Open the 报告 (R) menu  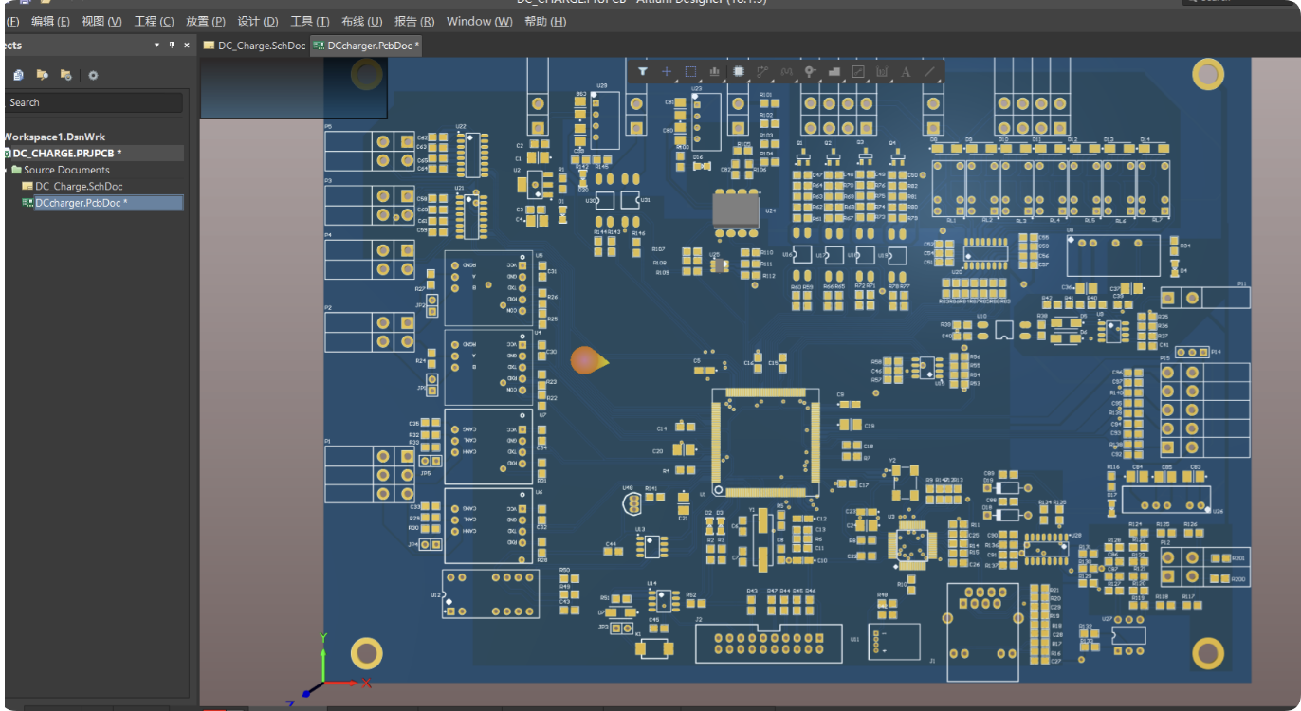pos(414,21)
